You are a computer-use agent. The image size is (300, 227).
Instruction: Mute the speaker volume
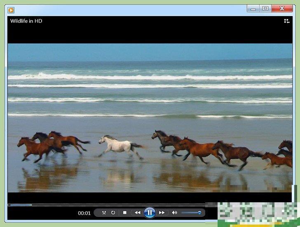pos(174,213)
